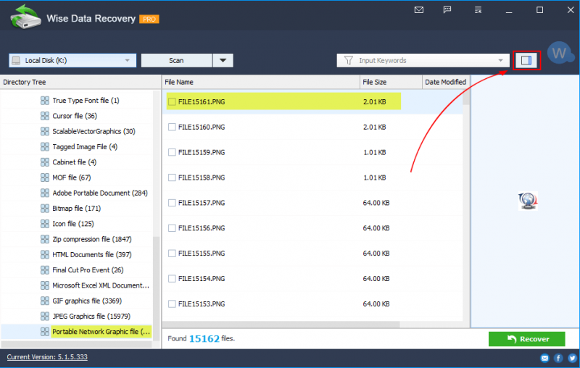Open the Facebook icon in the status bar
Viewport: 580px width, 368px height.
click(558, 358)
